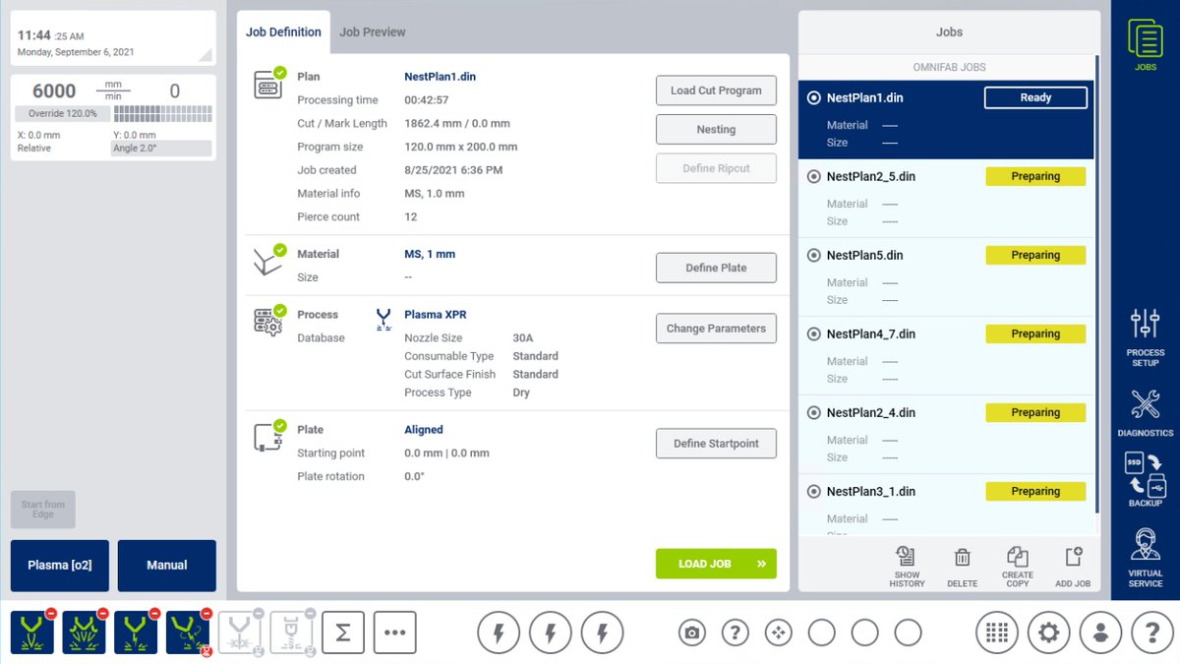1180x664 pixels.
Task: Click the Material section plate icon
Action: (269, 260)
